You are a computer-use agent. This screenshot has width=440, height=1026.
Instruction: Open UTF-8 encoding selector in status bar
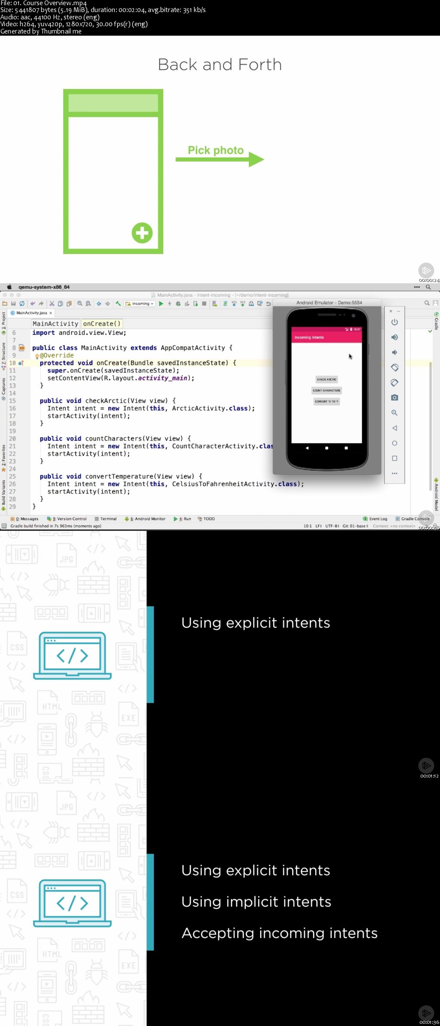[332, 526]
